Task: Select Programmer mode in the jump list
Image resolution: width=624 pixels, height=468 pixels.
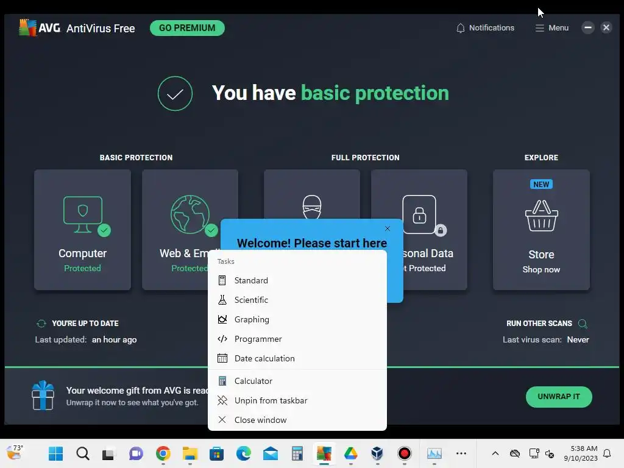Action: (297, 339)
